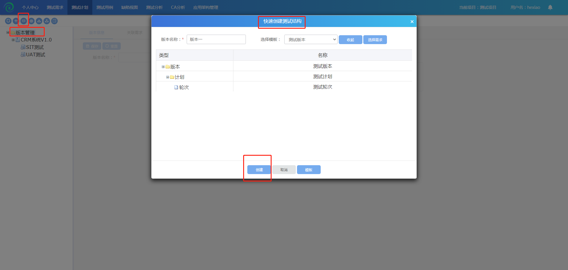Select the 轮次 row in the tree
Image resolution: width=568 pixels, height=270 pixels.
point(184,87)
